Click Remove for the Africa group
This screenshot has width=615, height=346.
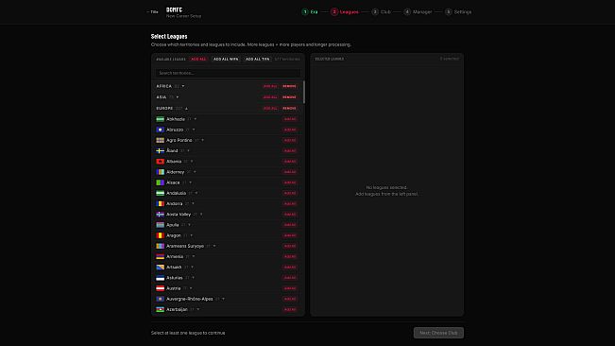point(289,86)
